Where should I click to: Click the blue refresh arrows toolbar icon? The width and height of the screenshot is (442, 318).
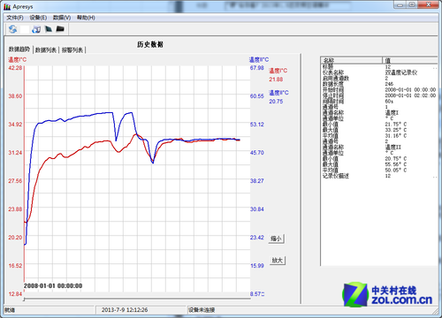tap(12, 29)
